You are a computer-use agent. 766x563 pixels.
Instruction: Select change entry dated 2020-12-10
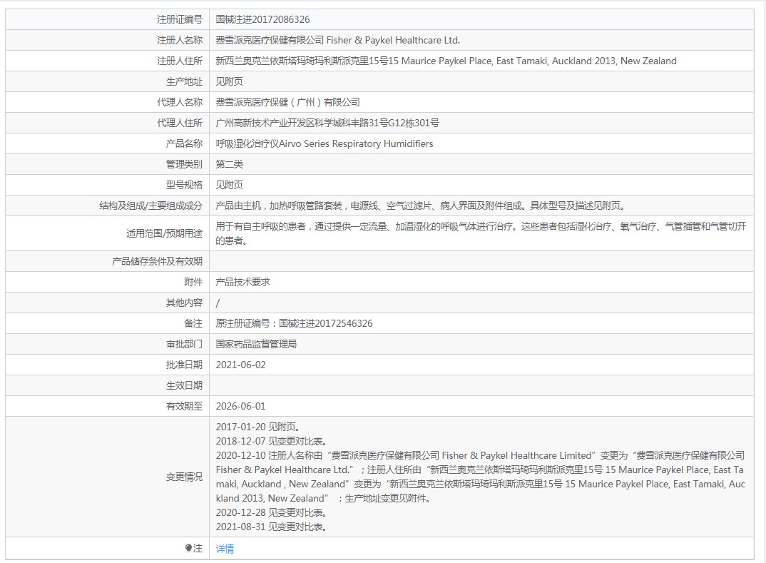(x=481, y=477)
